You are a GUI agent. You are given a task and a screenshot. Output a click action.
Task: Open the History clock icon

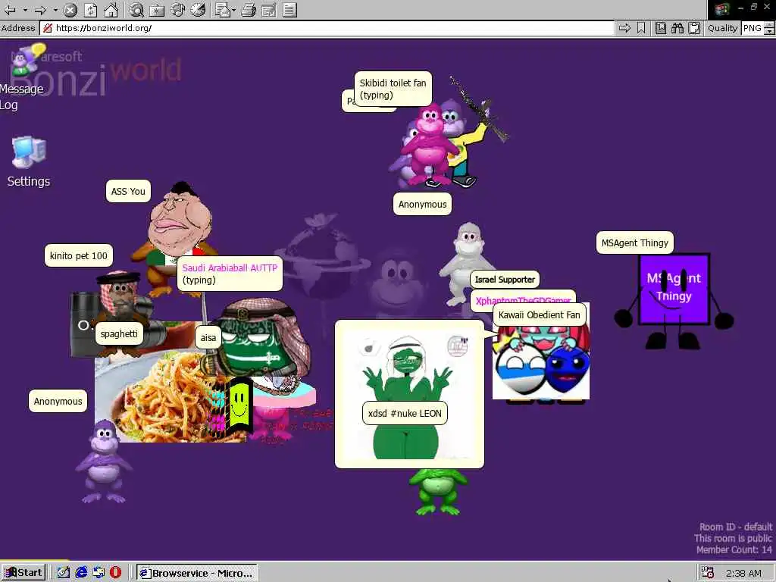point(198,9)
